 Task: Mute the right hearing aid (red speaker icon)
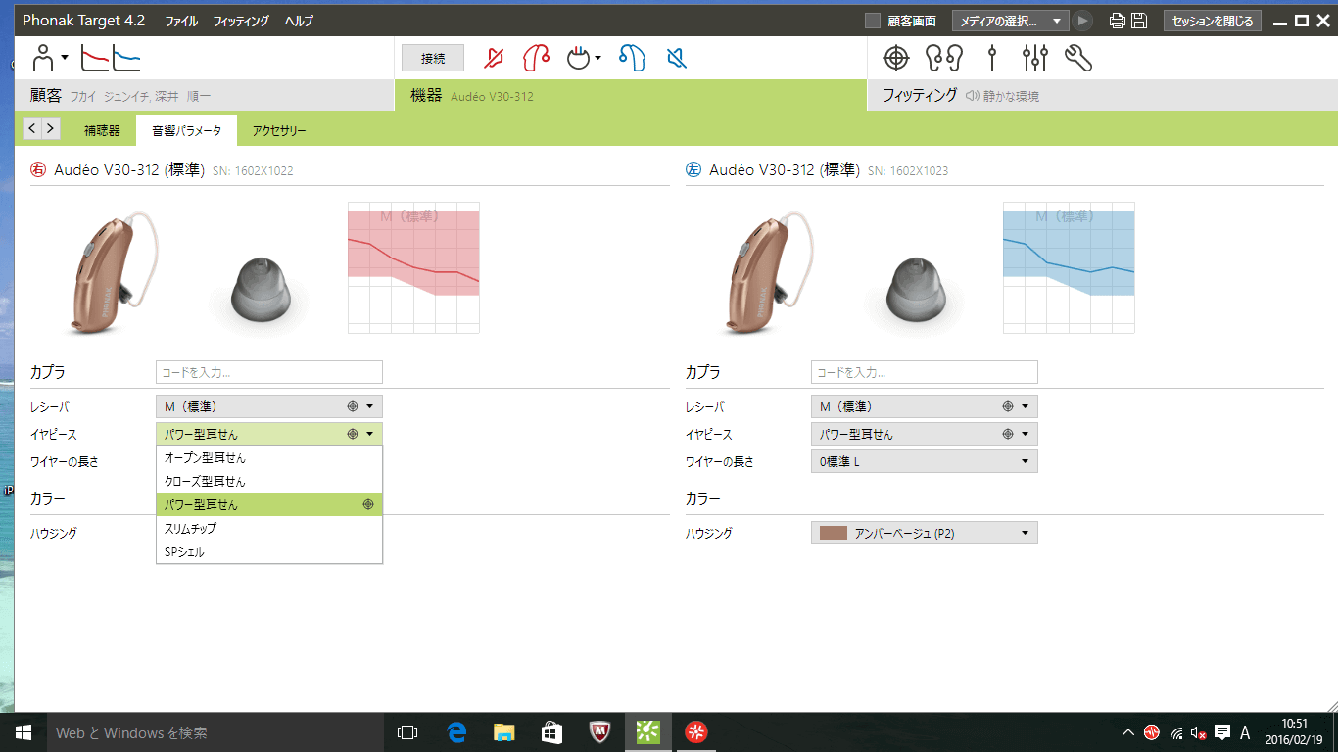point(495,59)
